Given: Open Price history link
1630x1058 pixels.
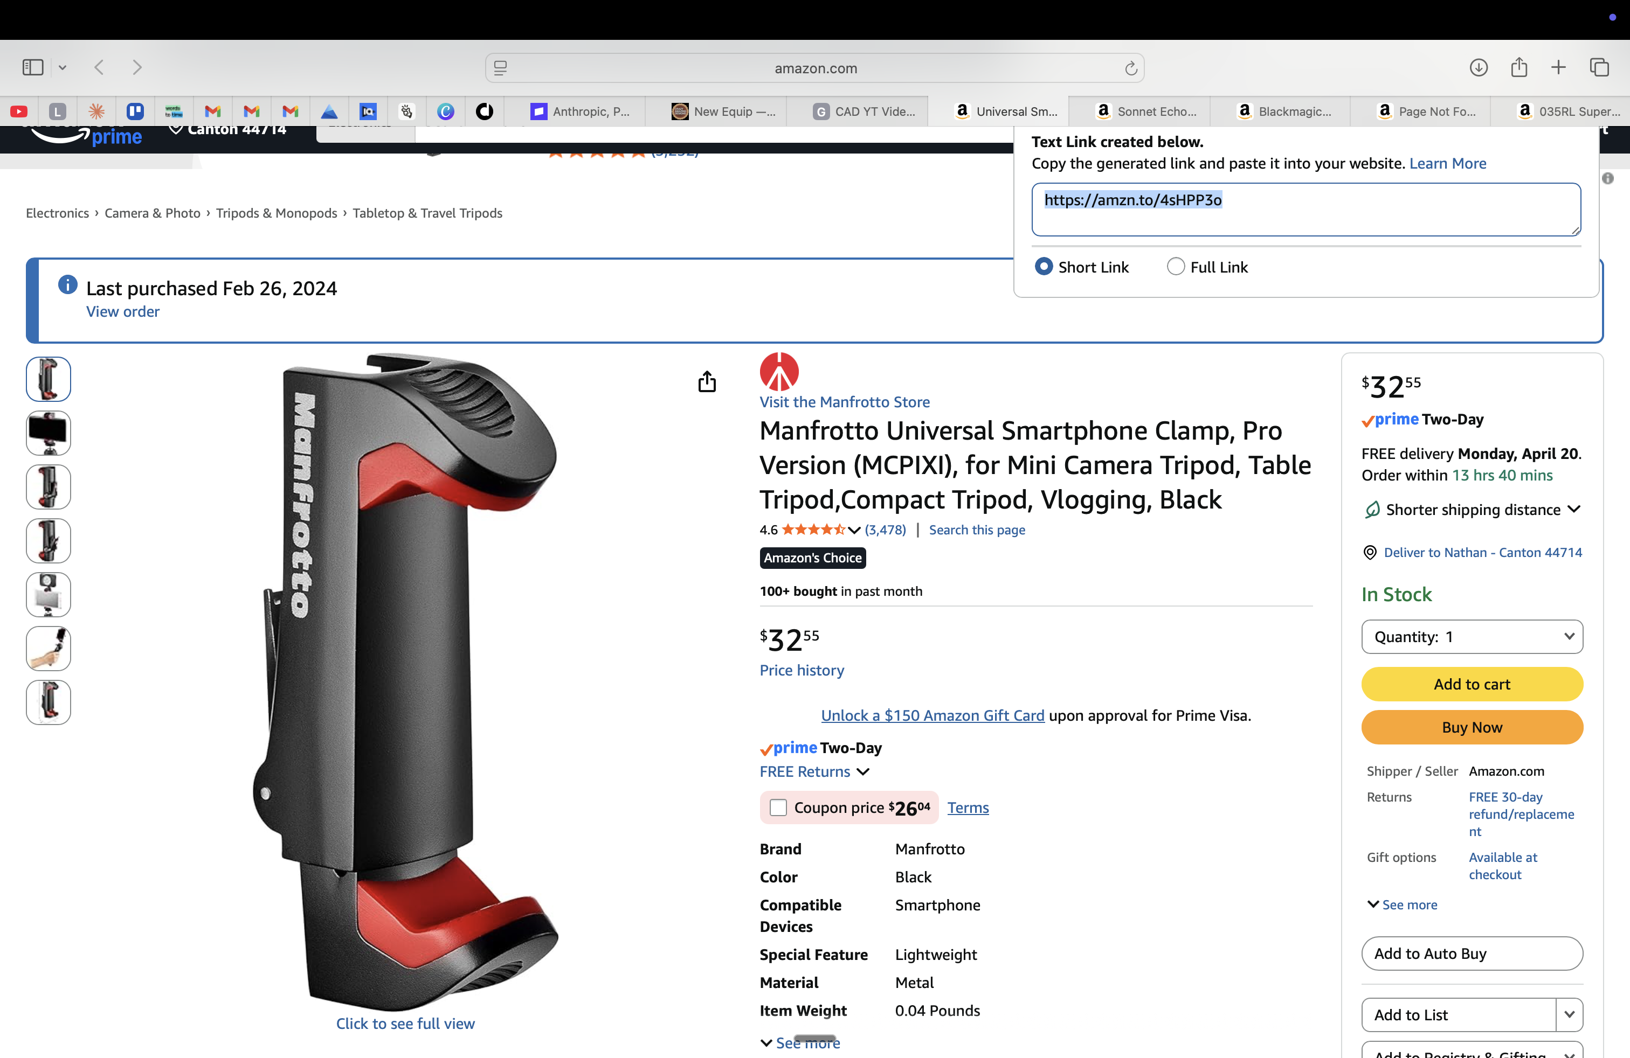Looking at the screenshot, I should 802,670.
